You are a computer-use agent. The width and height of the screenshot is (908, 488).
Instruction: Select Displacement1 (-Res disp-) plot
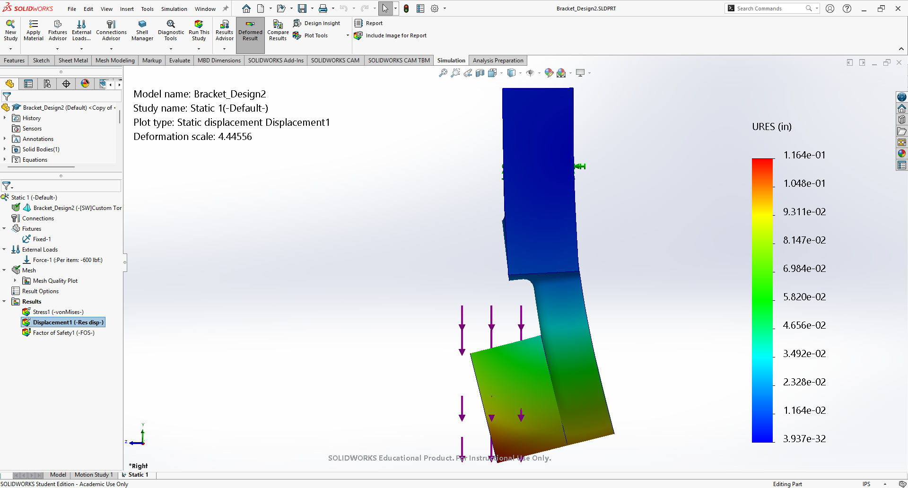[63, 322]
